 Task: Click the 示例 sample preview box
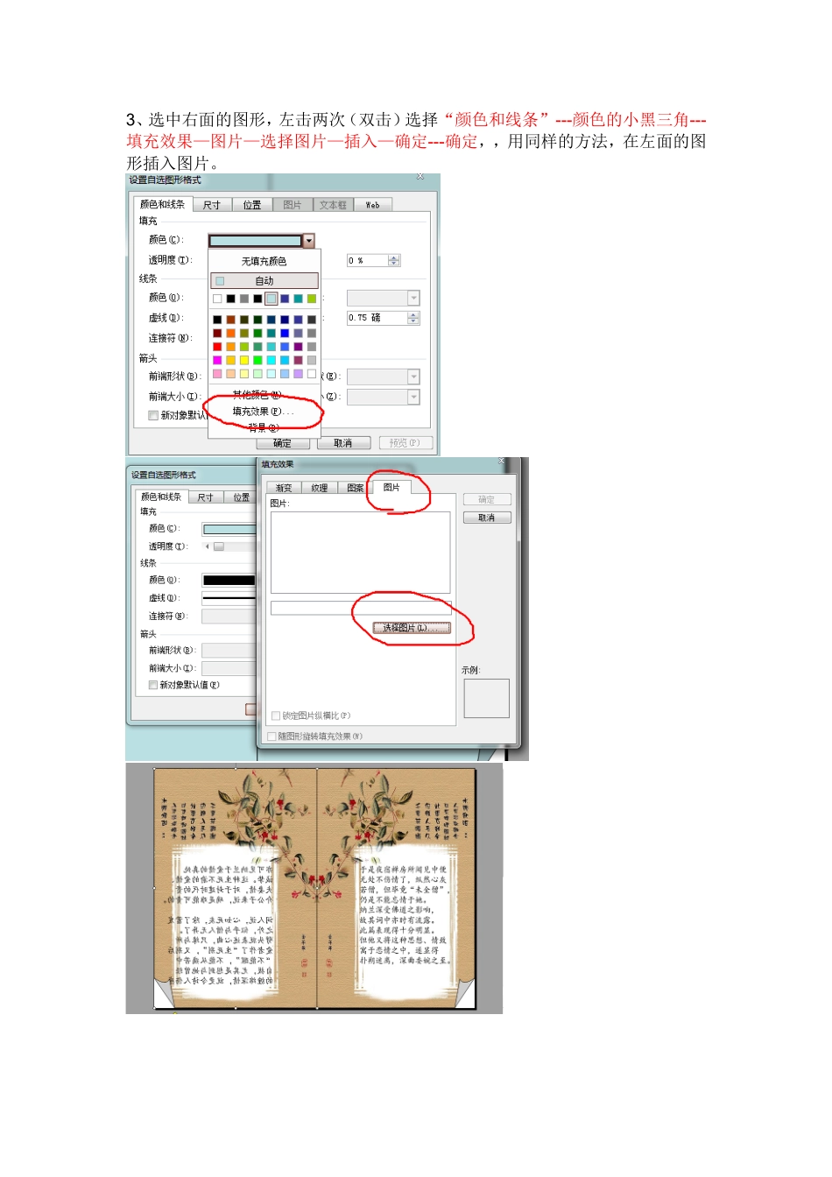pos(486,698)
